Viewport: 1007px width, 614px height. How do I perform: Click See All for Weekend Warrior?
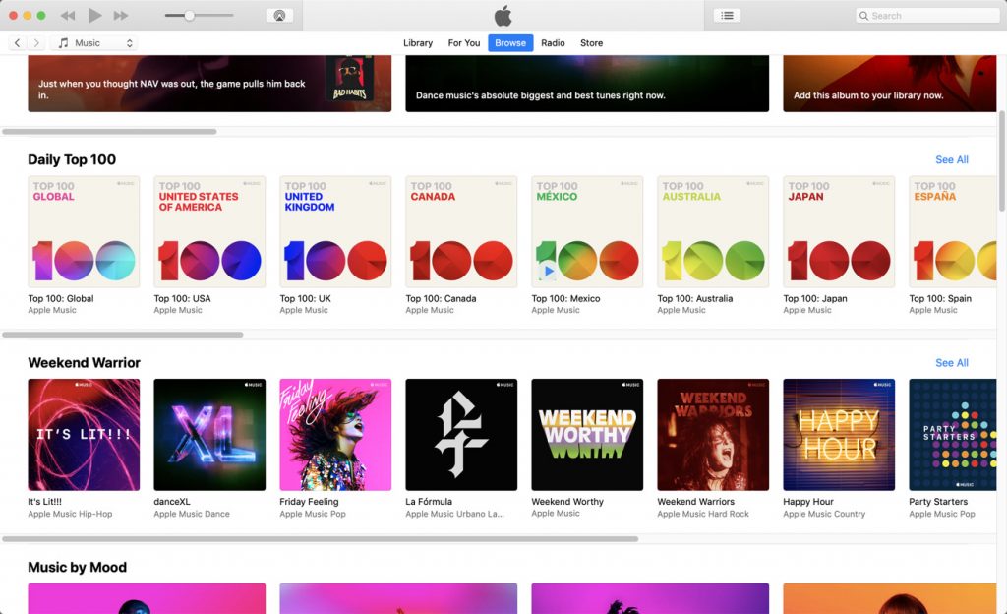[x=952, y=363]
